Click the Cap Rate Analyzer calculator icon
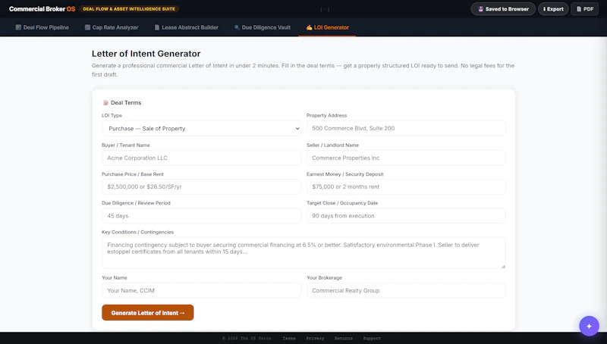607x344 pixels. click(x=87, y=27)
